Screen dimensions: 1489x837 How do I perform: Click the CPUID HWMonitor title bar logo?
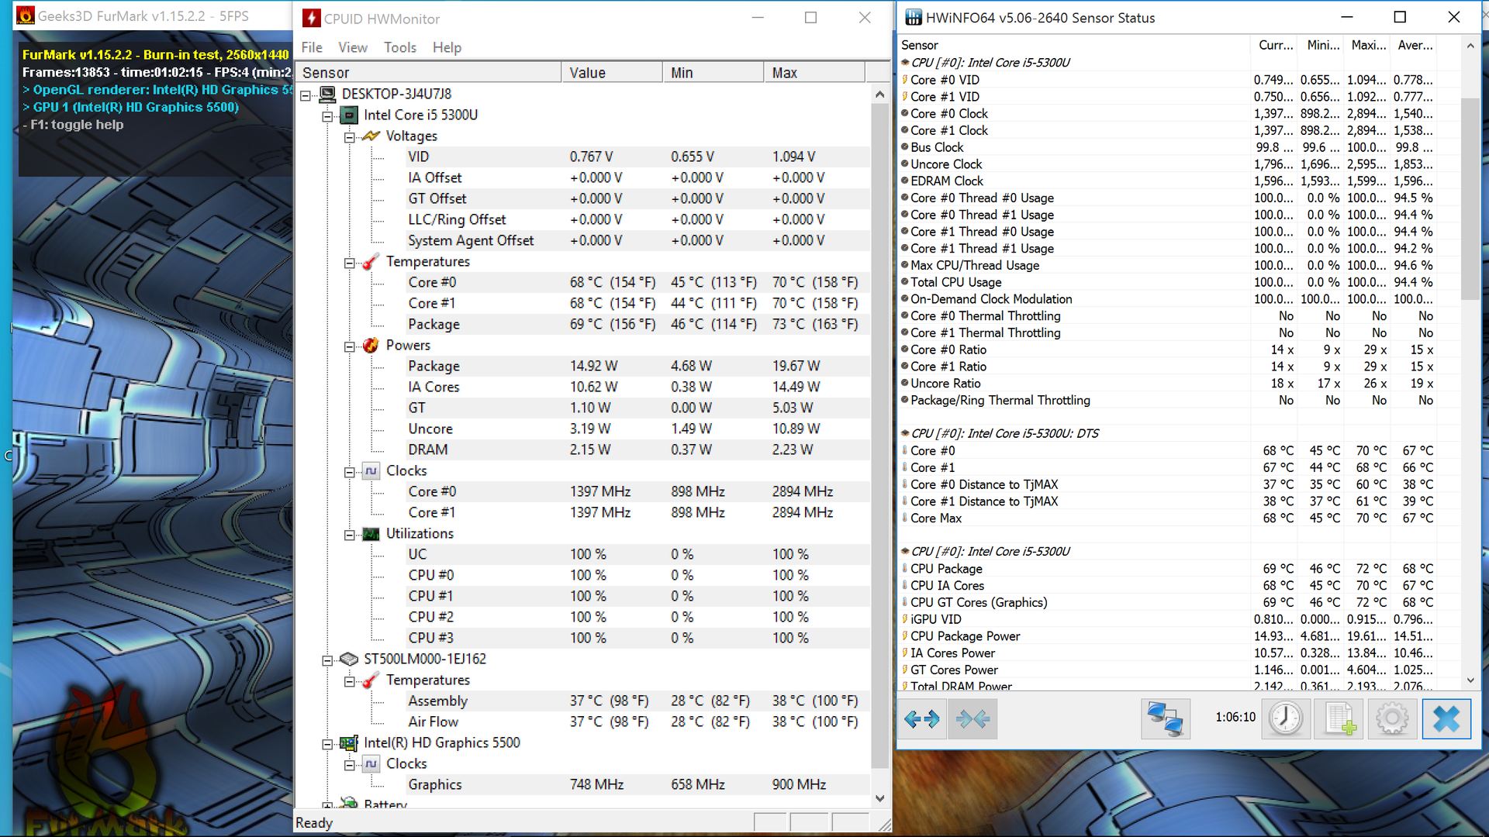click(x=311, y=18)
